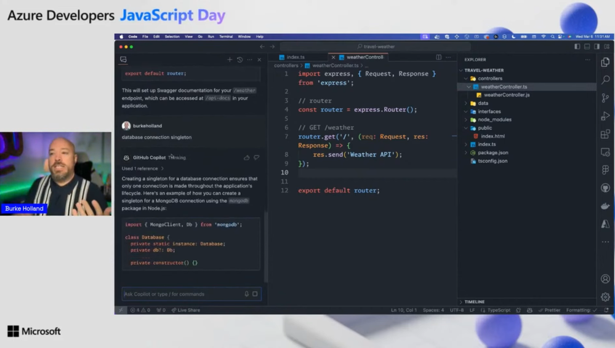Open the GitHub view in activity bar

pyautogui.click(x=605, y=188)
